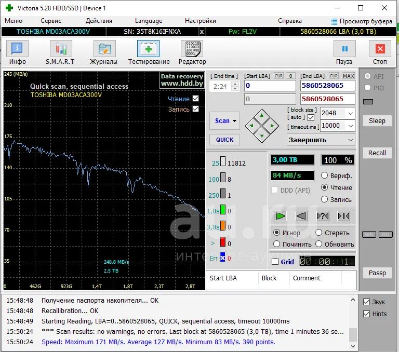Screen dimensions: 399x352
Task: Open Просмотр буфера buffer viewer
Action: tap(362, 21)
